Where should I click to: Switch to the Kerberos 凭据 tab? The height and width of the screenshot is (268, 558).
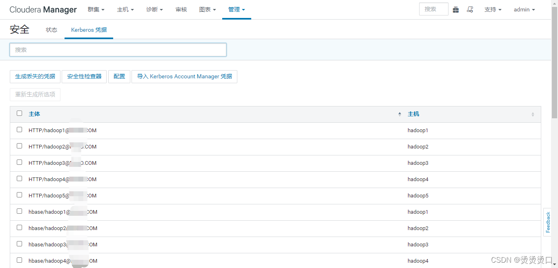(x=89, y=30)
